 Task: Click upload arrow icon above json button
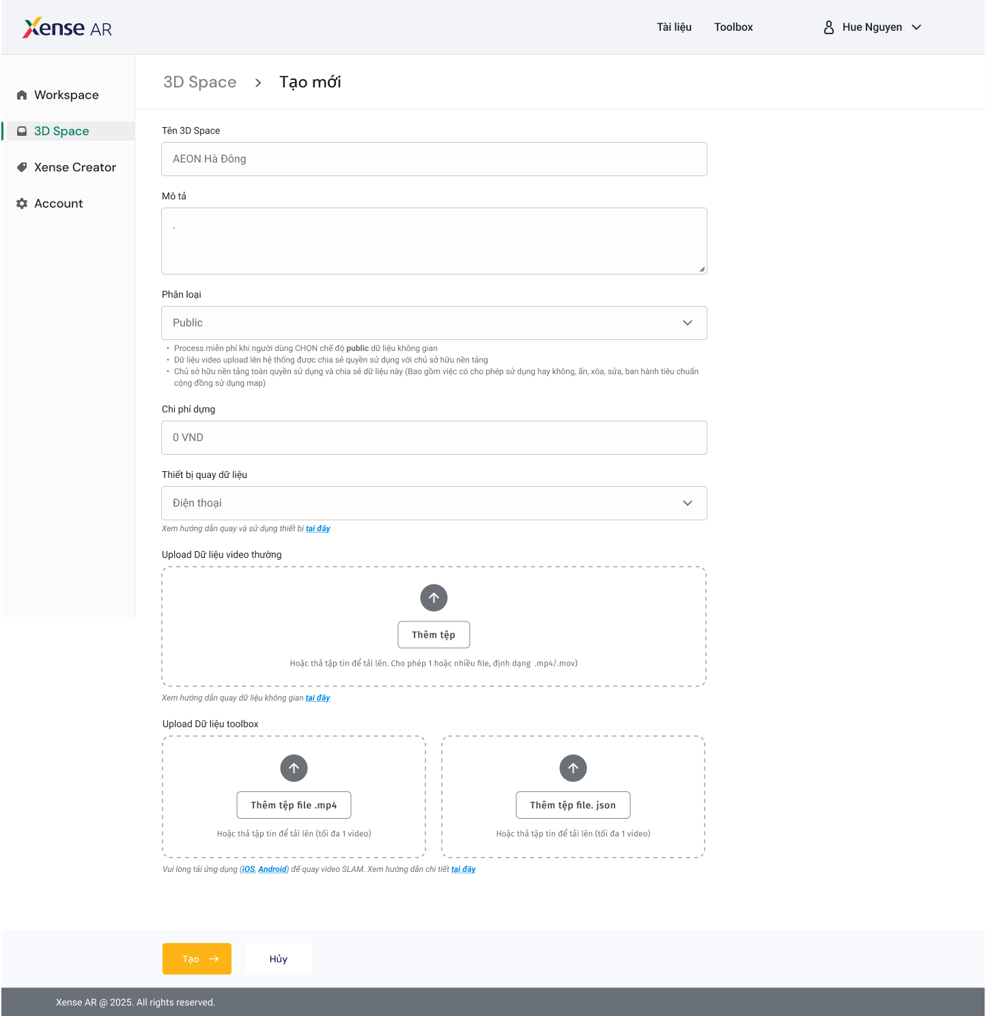573,768
